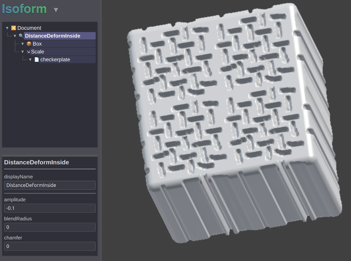Toggle the checkerplate node expander
The image size is (351, 261).
pos(30,60)
